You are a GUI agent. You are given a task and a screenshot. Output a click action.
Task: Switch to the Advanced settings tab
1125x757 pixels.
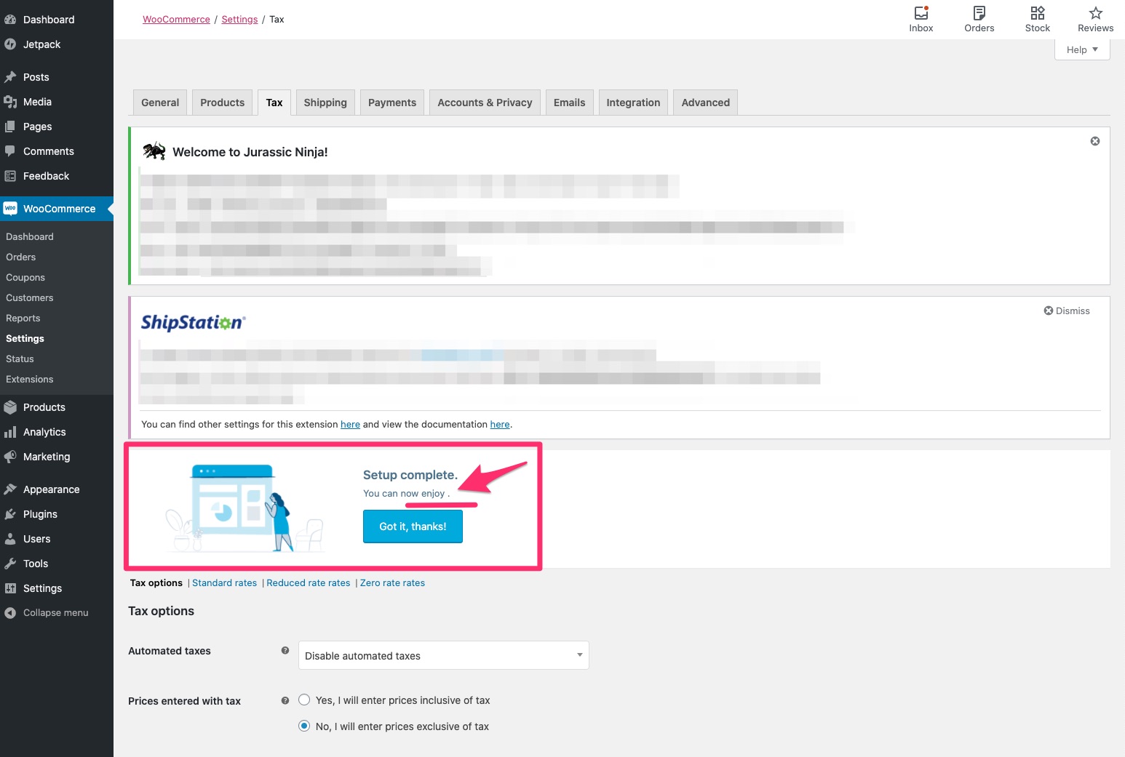click(706, 103)
